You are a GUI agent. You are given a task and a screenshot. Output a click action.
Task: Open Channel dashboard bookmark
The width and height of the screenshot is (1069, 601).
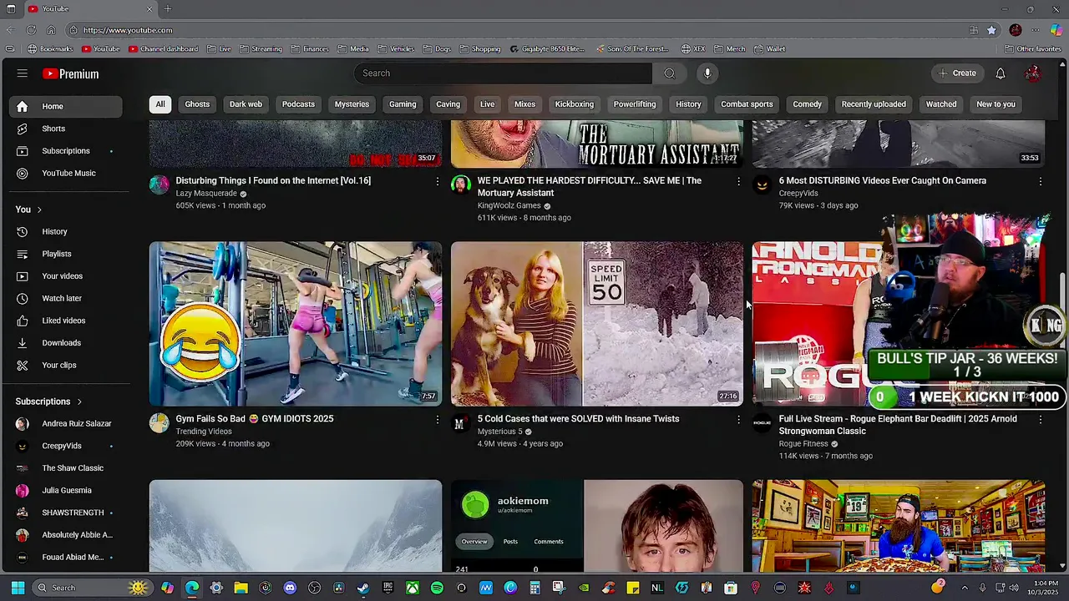pos(164,48)
